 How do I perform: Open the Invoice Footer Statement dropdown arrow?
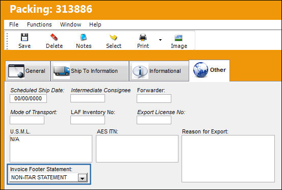(x=83, y=178)
